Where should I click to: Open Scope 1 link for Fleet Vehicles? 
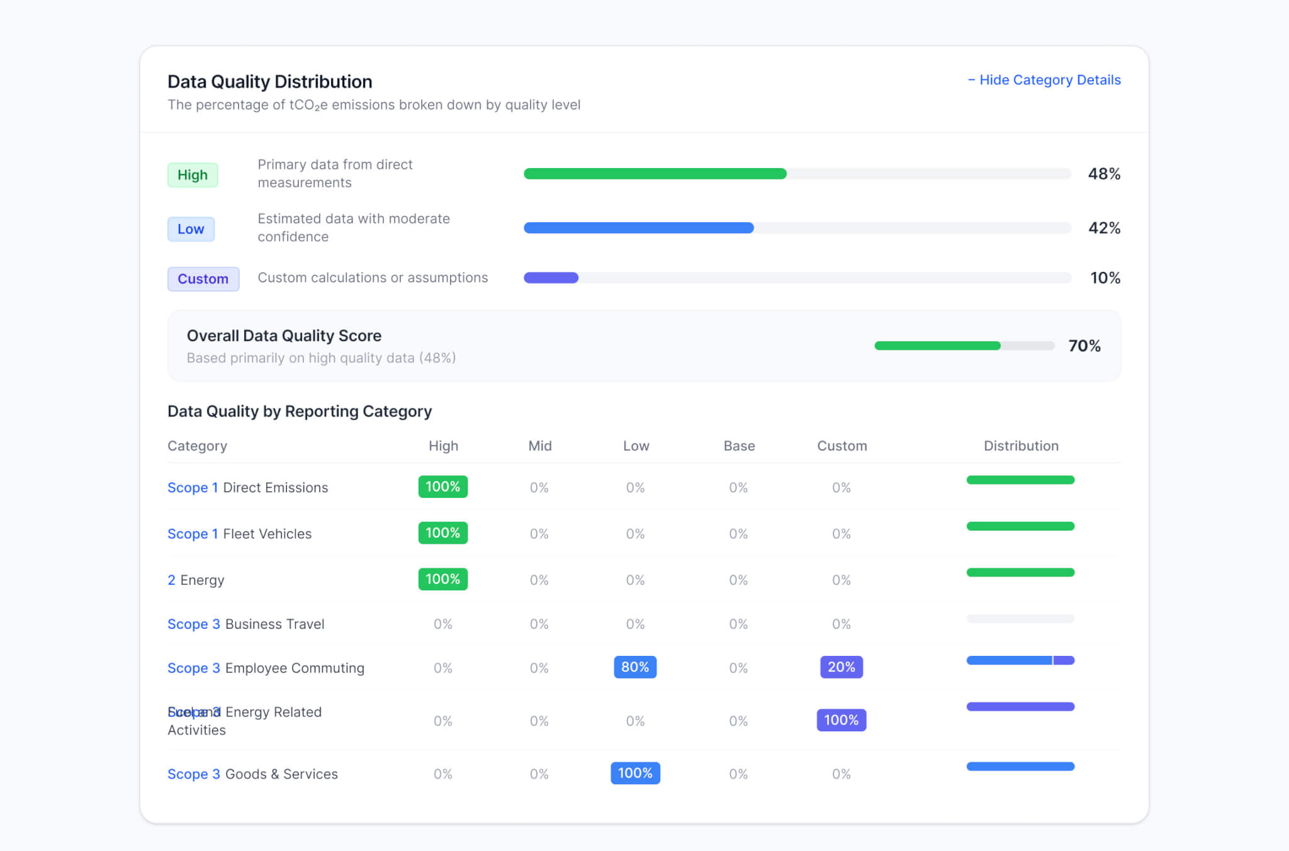pos(193,534)
